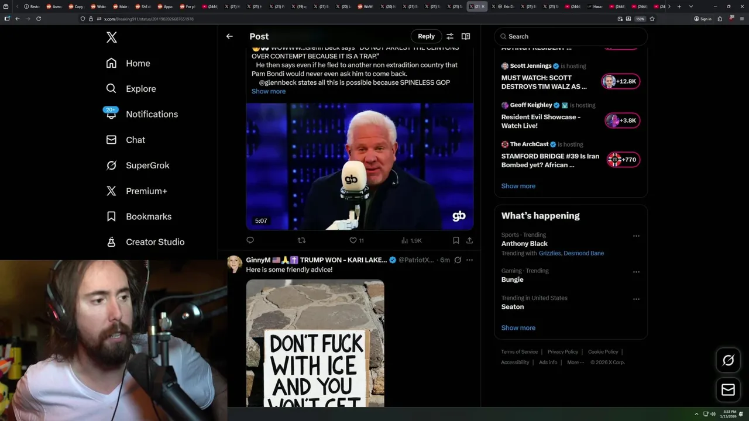Image resolution: width=749 pixels, height=421 pixels.
Task: Join Geoff Keighley space with +3.8K
Action: click(x=622, y=120)
